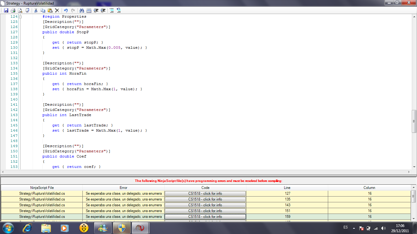Click the toolbar icon right of the binoculars

89,10
